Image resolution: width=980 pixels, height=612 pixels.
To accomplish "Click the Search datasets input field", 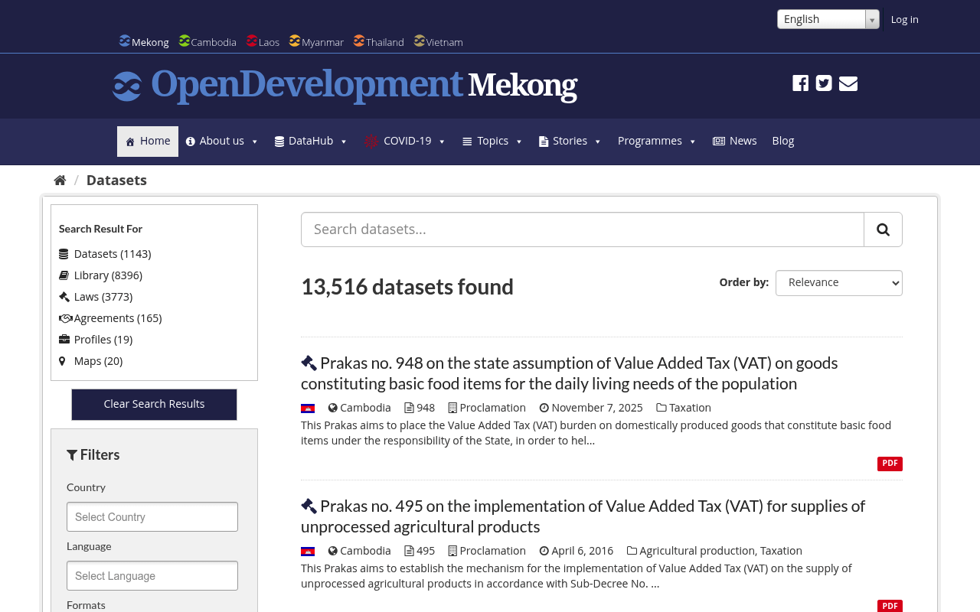I will [x=583, y=229].
